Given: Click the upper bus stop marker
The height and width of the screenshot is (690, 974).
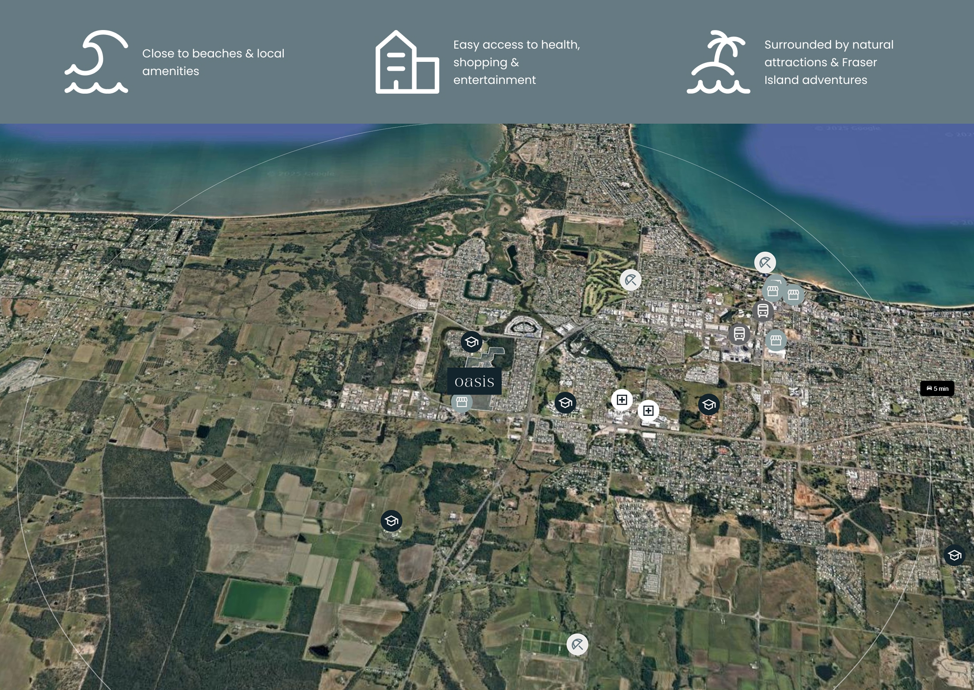Looking at the screenshot, I should 763,311.
